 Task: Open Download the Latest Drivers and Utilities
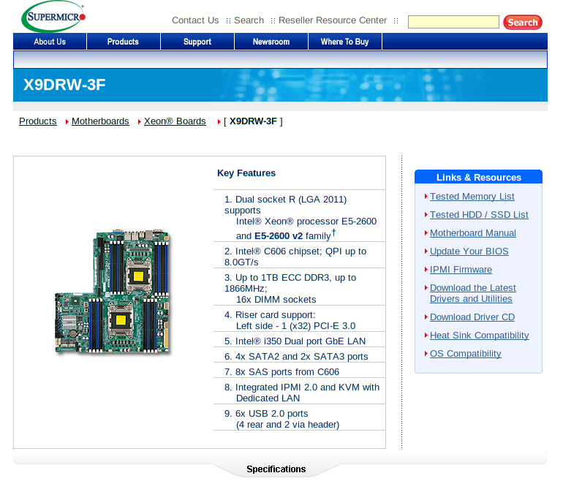(472, 294)
